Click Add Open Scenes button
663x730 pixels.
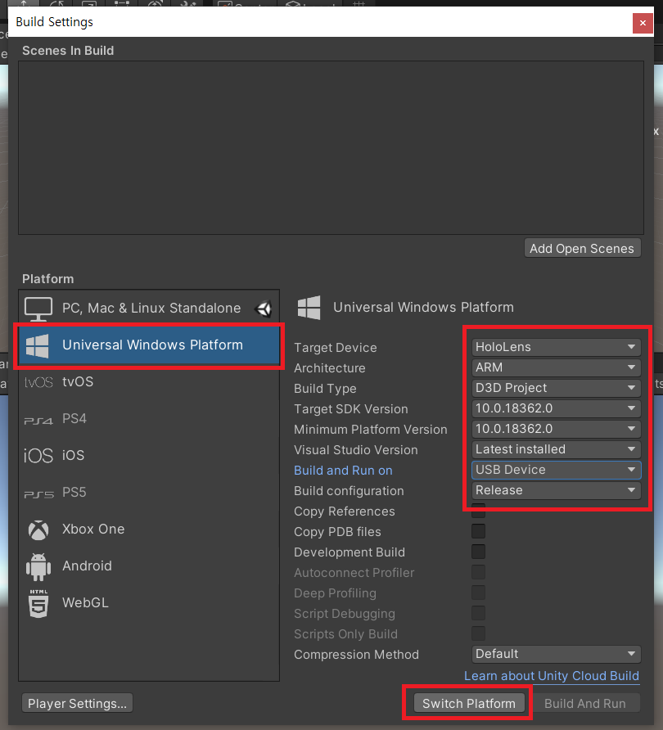pos(582,248)
